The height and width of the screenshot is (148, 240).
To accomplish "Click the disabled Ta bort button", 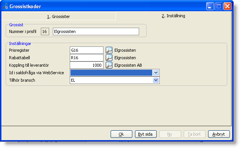I will tap(194, 134).
